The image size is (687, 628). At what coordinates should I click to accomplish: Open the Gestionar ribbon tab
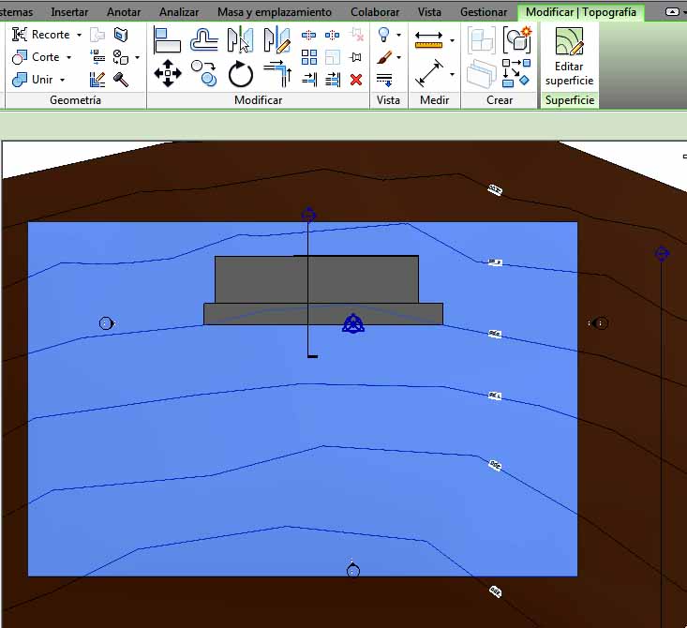click(x=483, y=12)
